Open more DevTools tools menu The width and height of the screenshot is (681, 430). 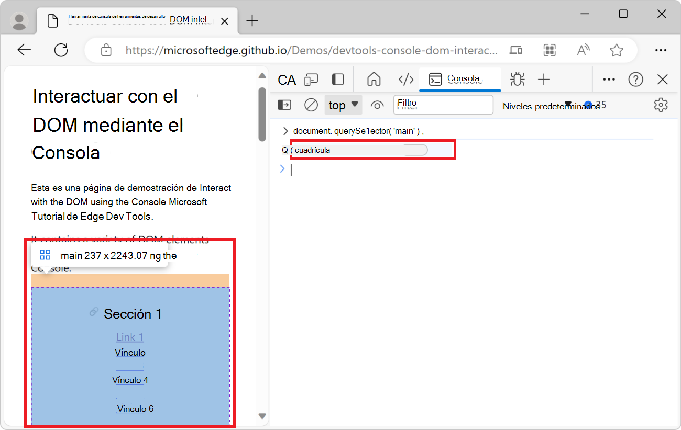click(609, 80)
